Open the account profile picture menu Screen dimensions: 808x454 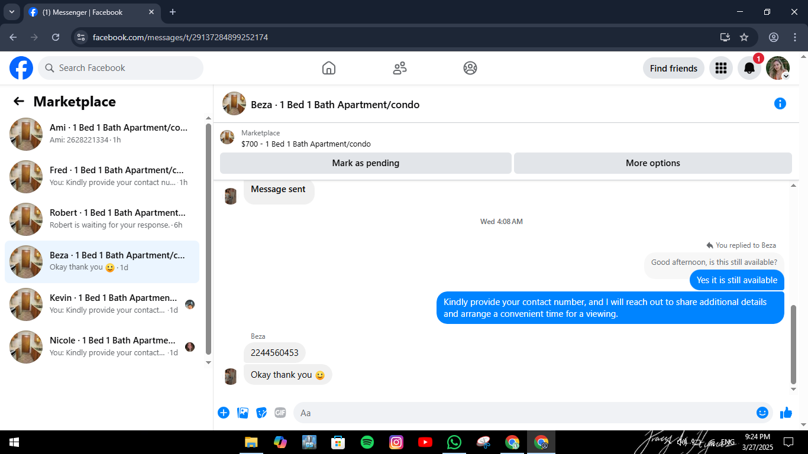click(778, 68)
